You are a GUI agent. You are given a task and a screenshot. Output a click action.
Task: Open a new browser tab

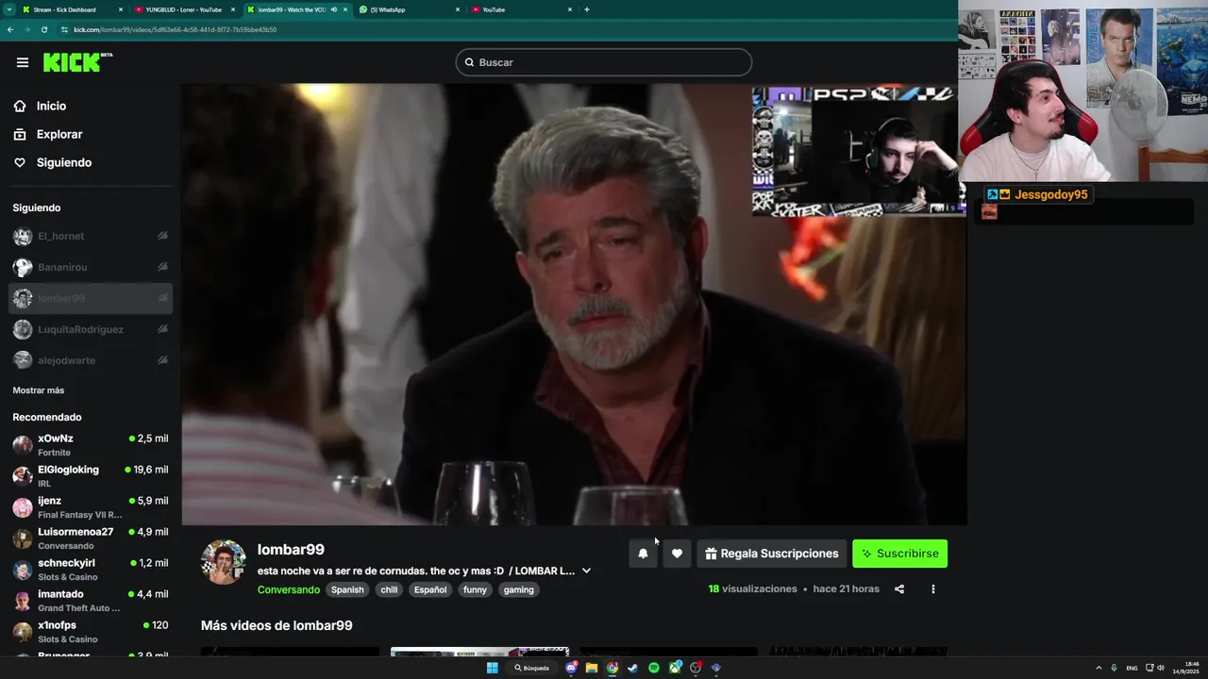587,9
